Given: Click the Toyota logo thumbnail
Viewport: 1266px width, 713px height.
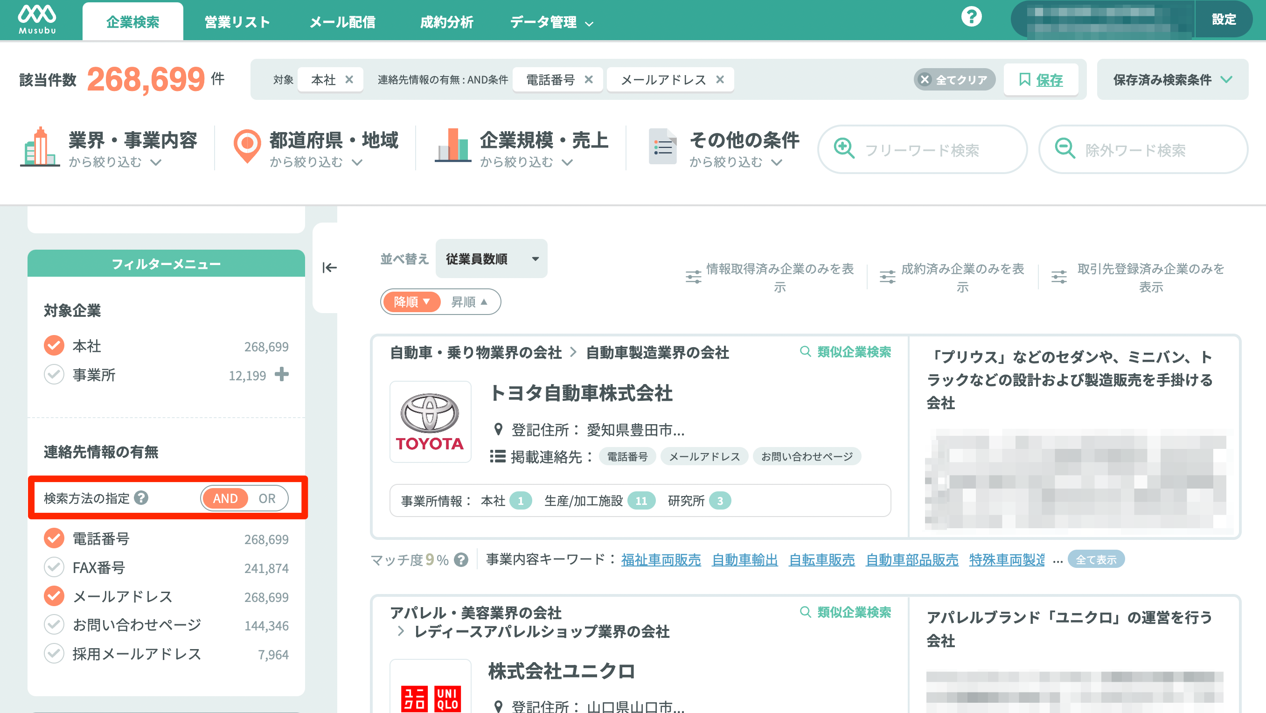Looking at the screenshot, I should (x=430, y=422).
